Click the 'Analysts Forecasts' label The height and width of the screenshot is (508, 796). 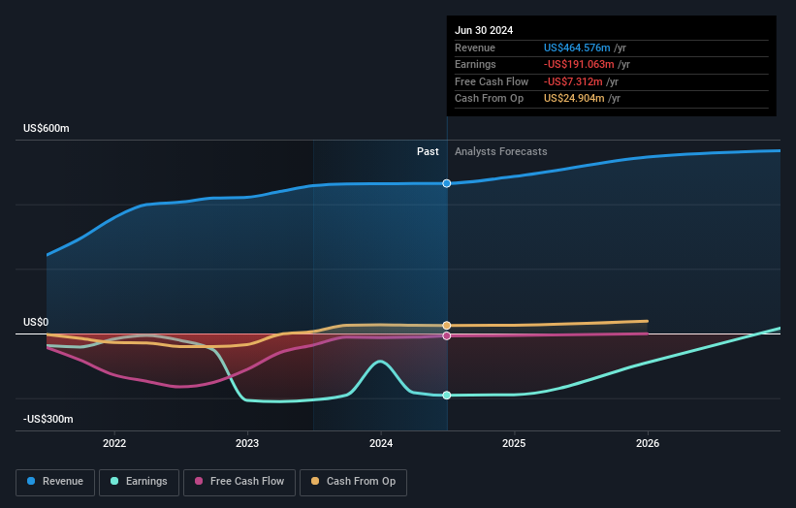500,151
